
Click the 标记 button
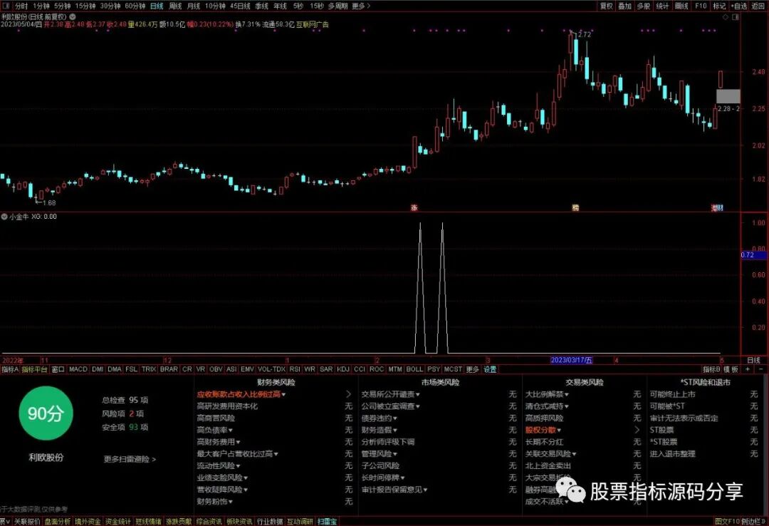[719, 6]
